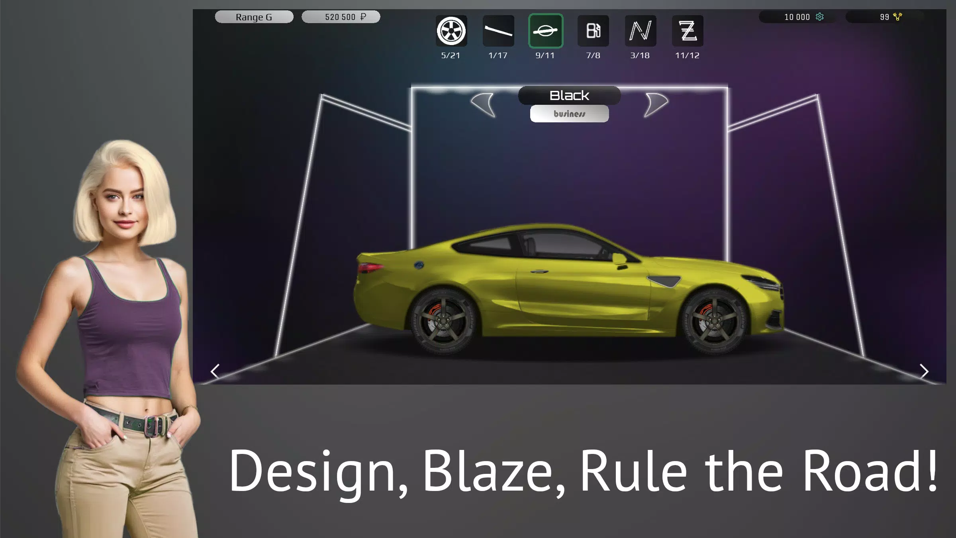Image resolution: width=956 pixels, height=538 pixels.
Task: Select the fuel/engine icon
Action: pos(592,30)
